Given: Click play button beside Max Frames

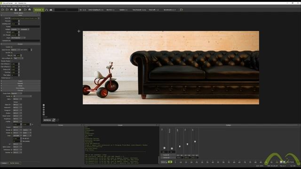Looking at the screenshot, I should (284, 162).
